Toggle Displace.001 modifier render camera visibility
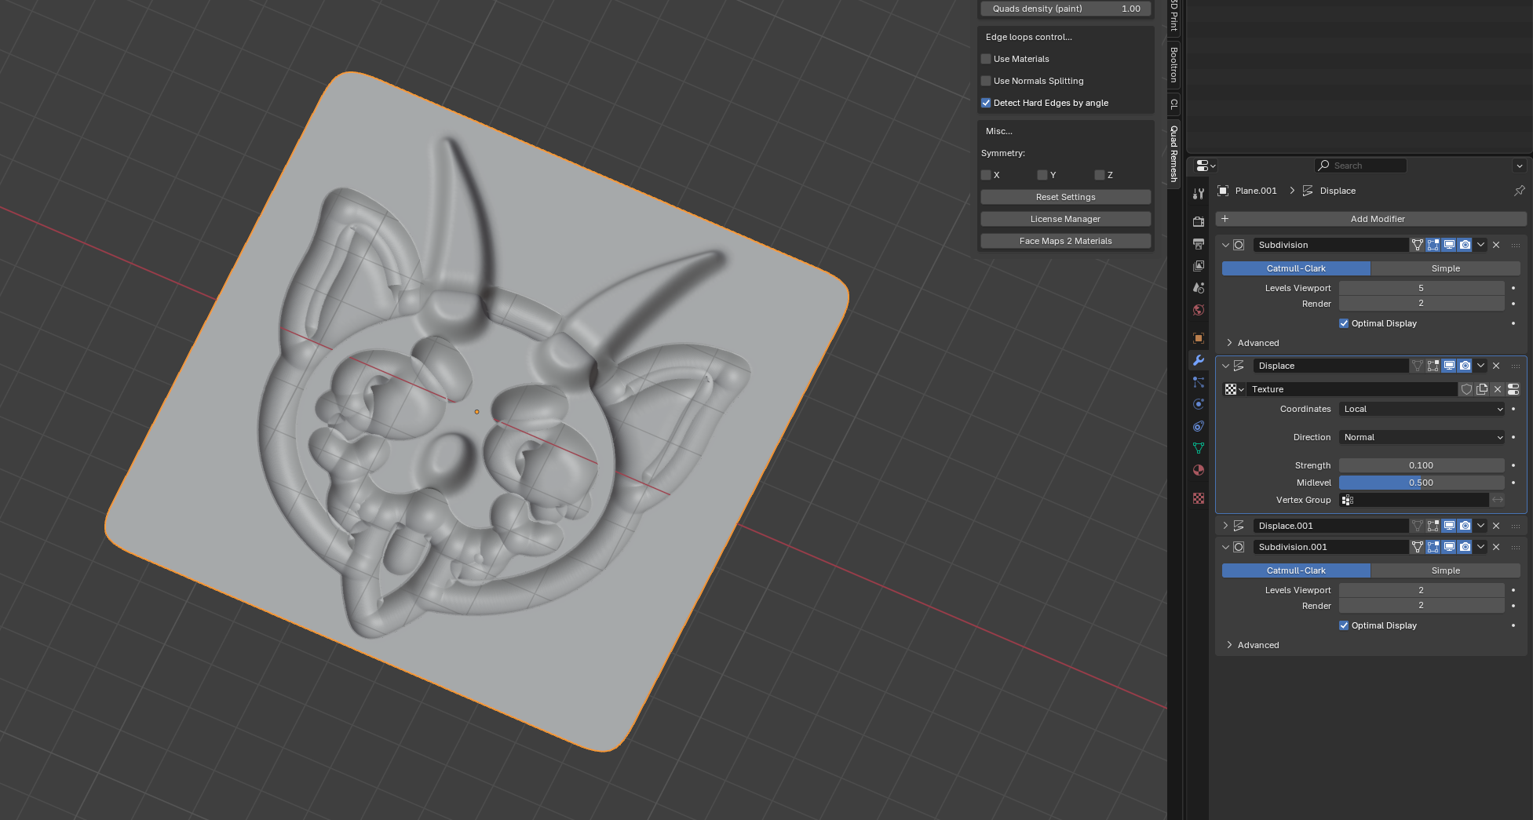This screenshot has width=1533, height=820. pyautogui.click(x=1465, y=526)
